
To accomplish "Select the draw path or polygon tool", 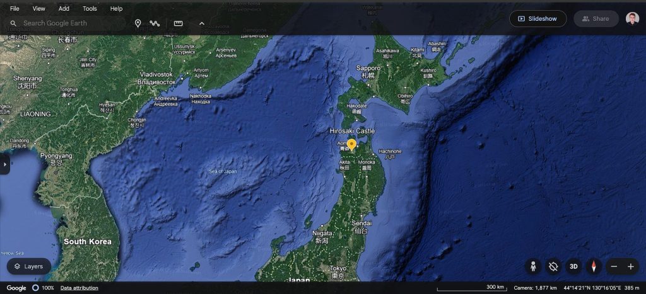I will click(x=155, y=23).
